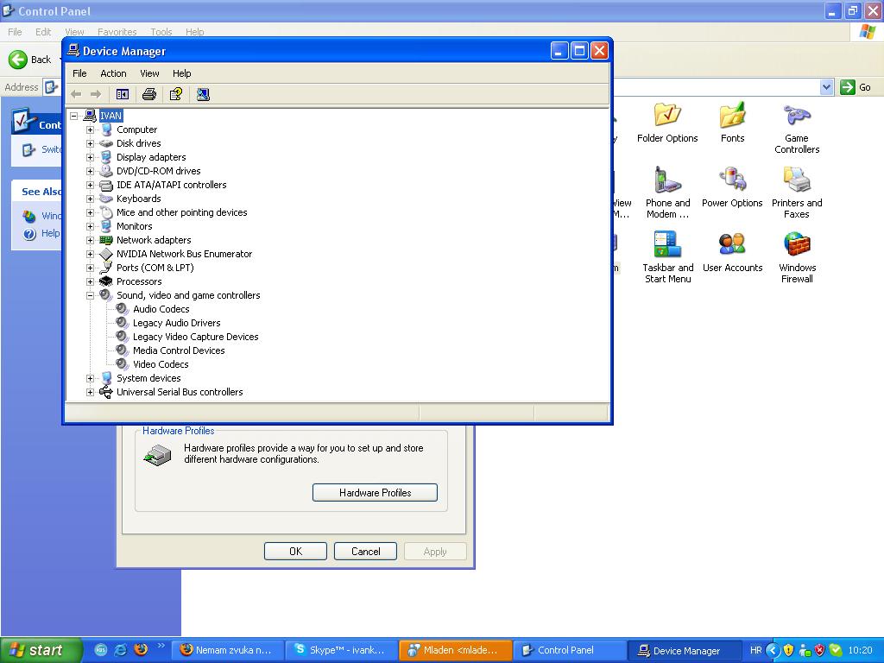Image resolution: width=884 pixels, height=663 pixels.
Task: Select Legacy Audio Drivers tree item
Action: pyautogui.click(x=176, y=323)
